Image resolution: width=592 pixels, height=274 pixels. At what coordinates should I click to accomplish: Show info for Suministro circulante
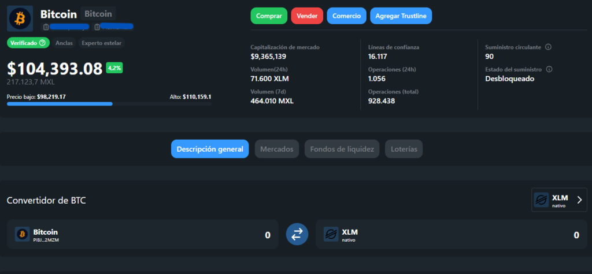tap(549, 47)
